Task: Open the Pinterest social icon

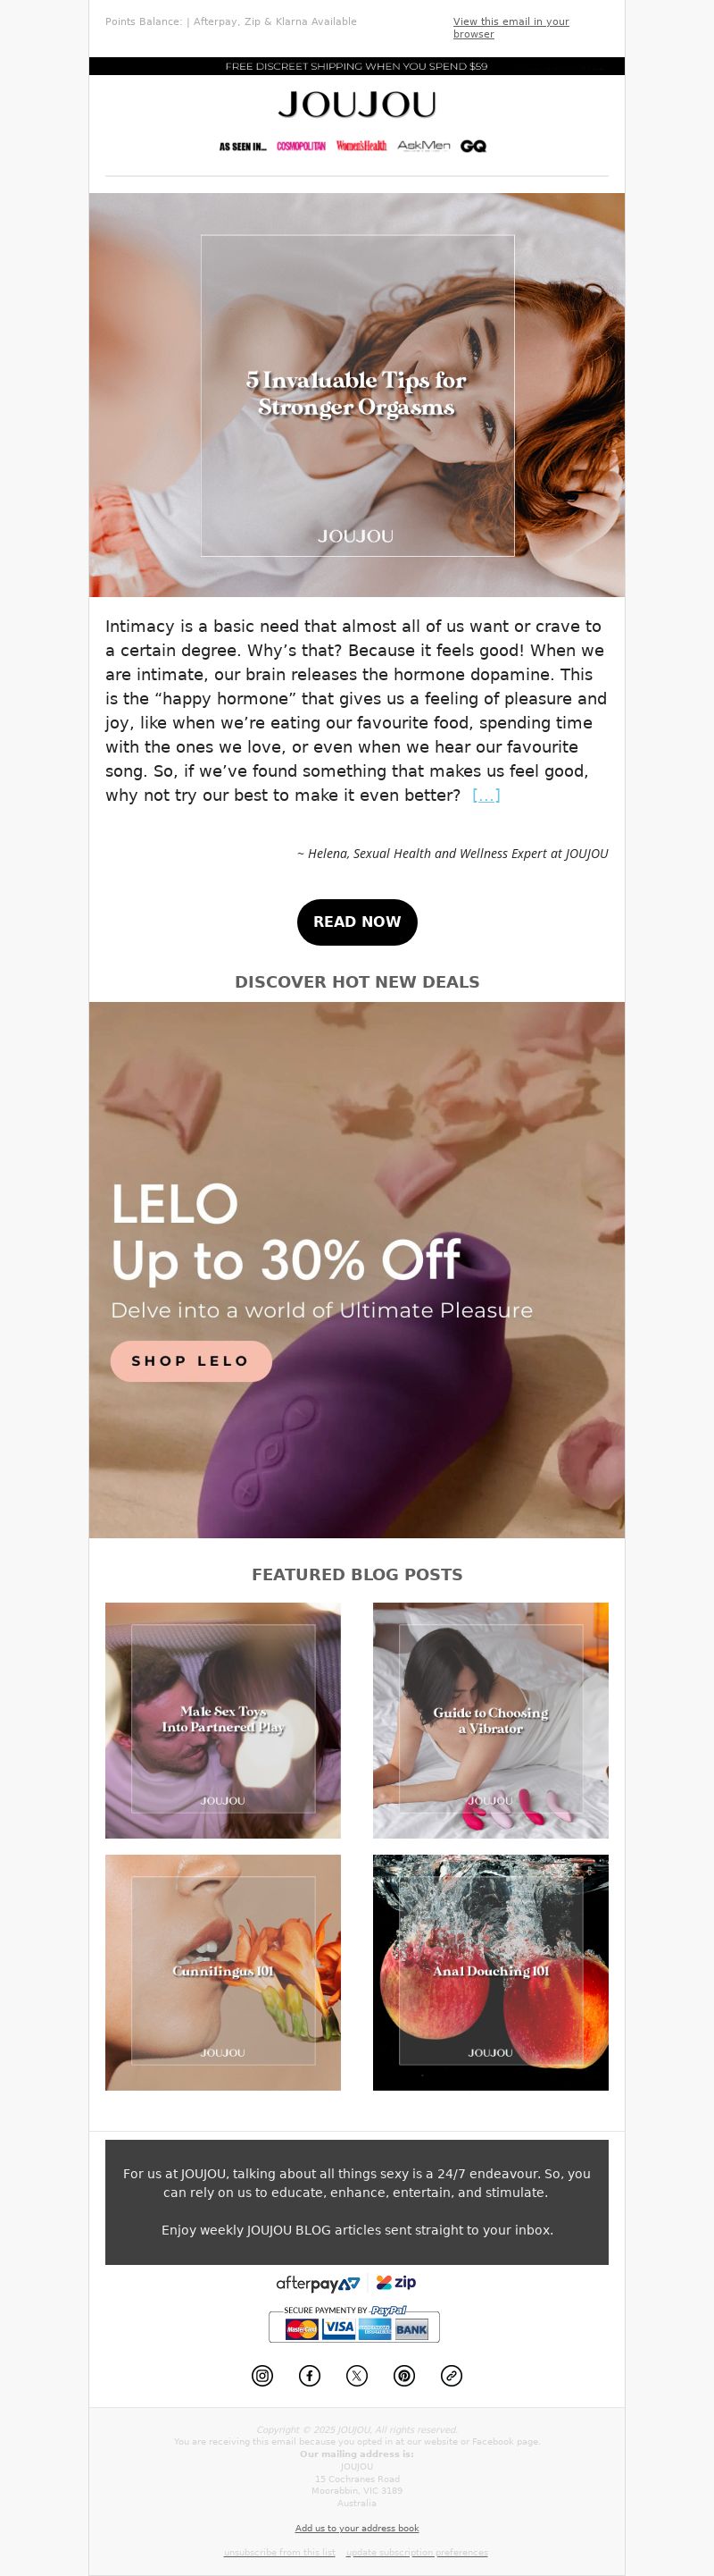Action: coord(404,2376)
